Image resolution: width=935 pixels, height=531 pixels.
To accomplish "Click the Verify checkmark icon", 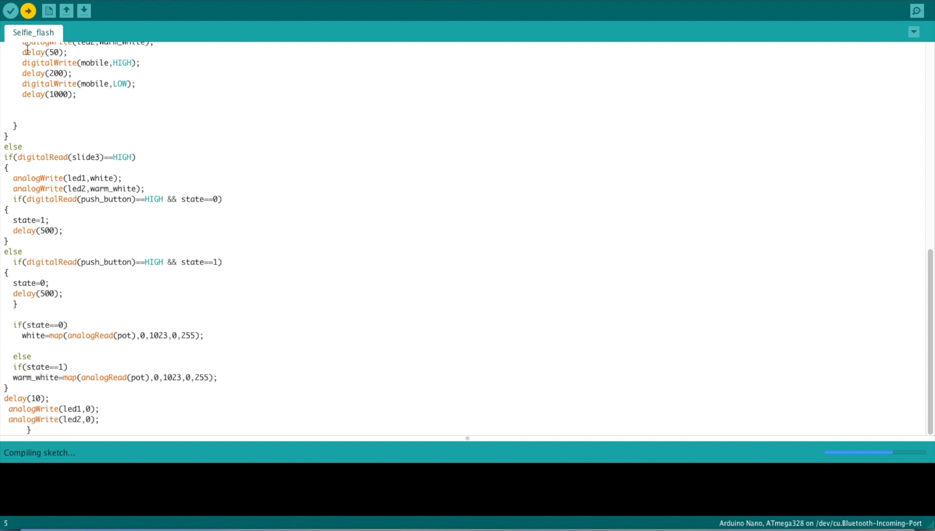I will [10, 11].
